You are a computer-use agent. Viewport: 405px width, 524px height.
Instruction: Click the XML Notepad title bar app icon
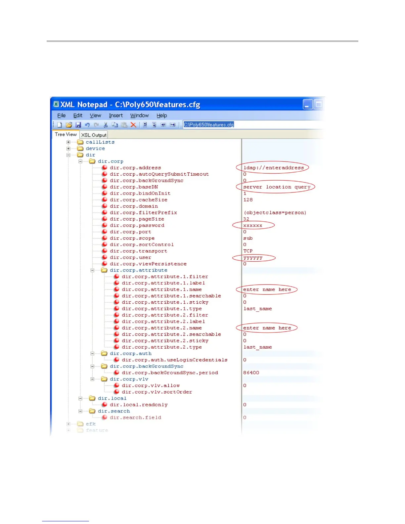coord(56,104)
